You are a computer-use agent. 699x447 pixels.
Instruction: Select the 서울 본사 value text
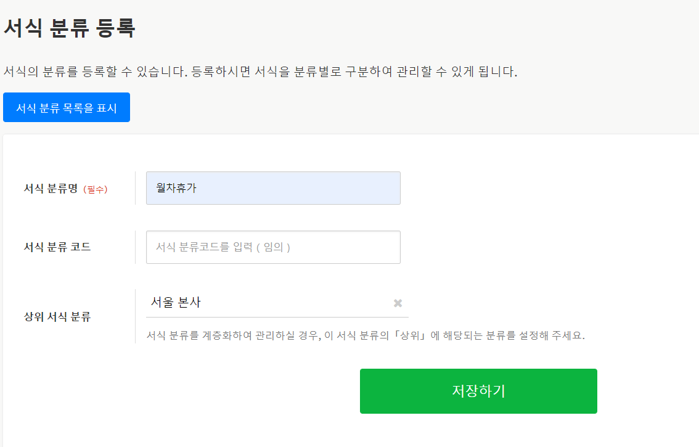pyautogui.click(x=176, y=303)
